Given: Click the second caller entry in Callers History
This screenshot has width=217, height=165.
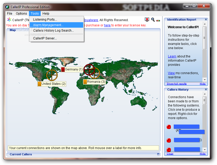Looking at the screenshot, I should click(188, 140).
